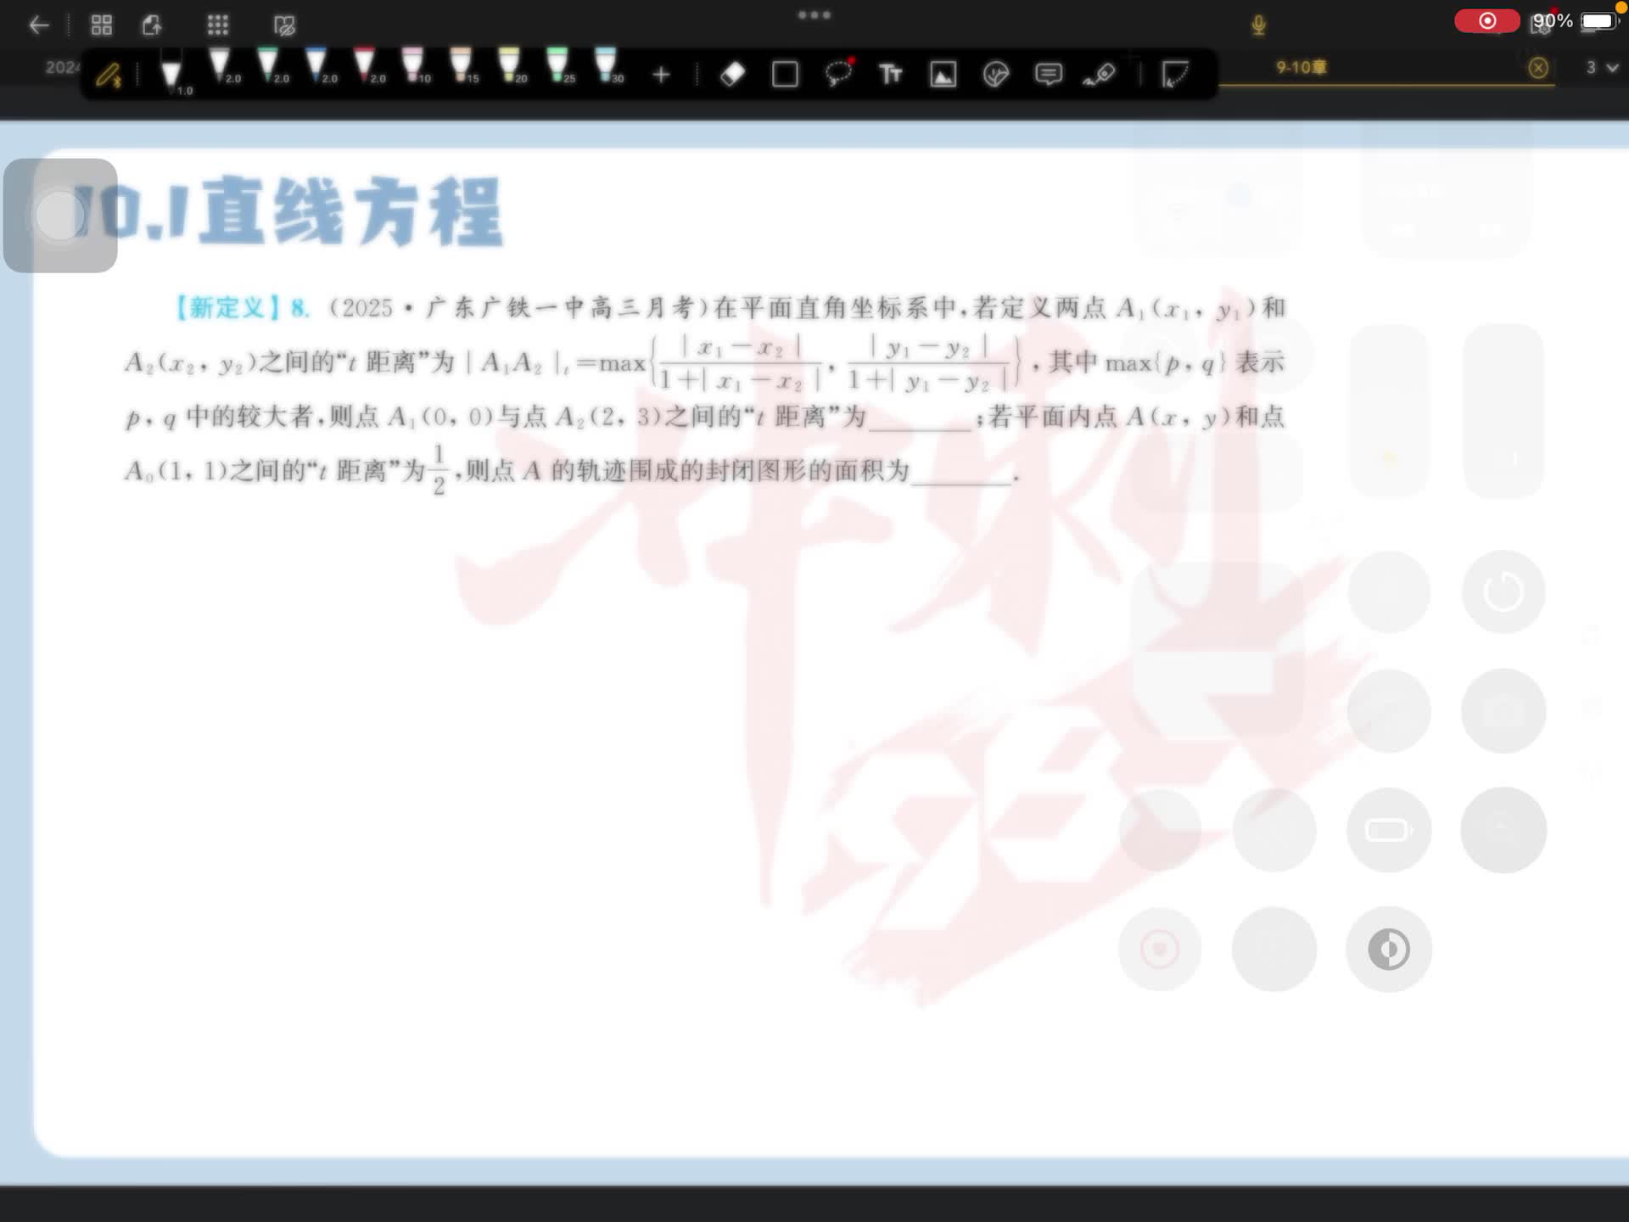Add a new pen with plus

click(661, 75)
